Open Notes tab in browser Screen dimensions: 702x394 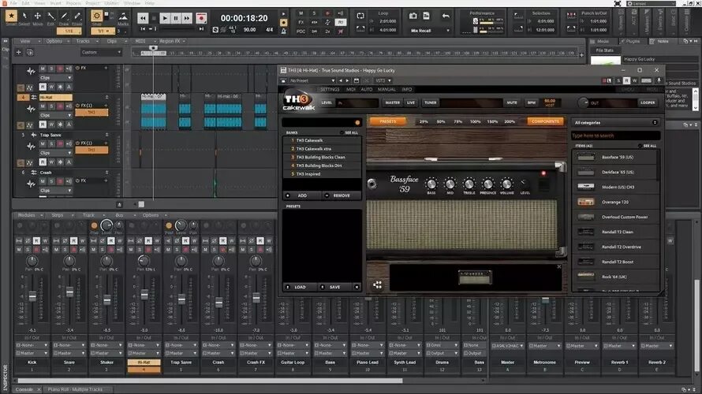(662, 41)
